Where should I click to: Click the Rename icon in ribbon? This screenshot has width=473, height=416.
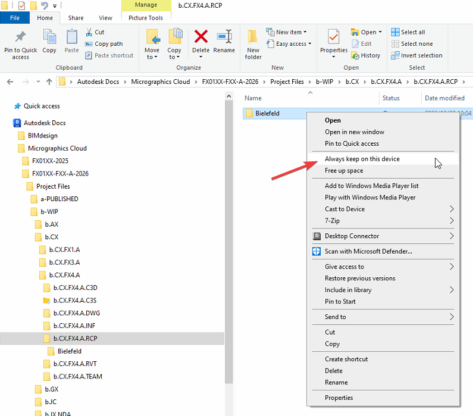[224, 36]
